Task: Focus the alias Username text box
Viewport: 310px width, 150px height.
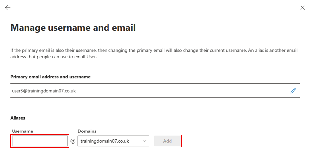Action: coord(40,141)
